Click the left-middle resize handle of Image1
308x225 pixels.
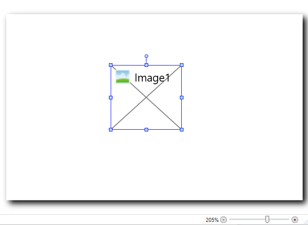[x=111, y=98]
